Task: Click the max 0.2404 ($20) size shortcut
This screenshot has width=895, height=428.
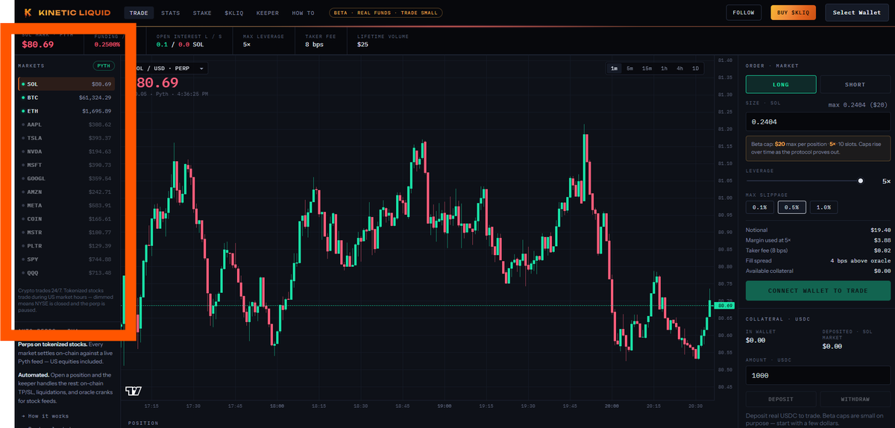Action: click(x=859, y=104)
